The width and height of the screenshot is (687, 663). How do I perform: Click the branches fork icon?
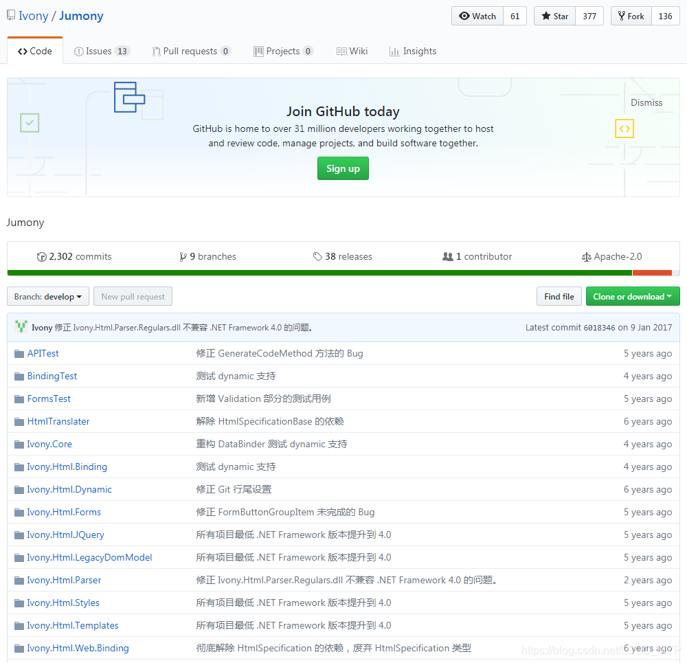[x=183, y=257]
